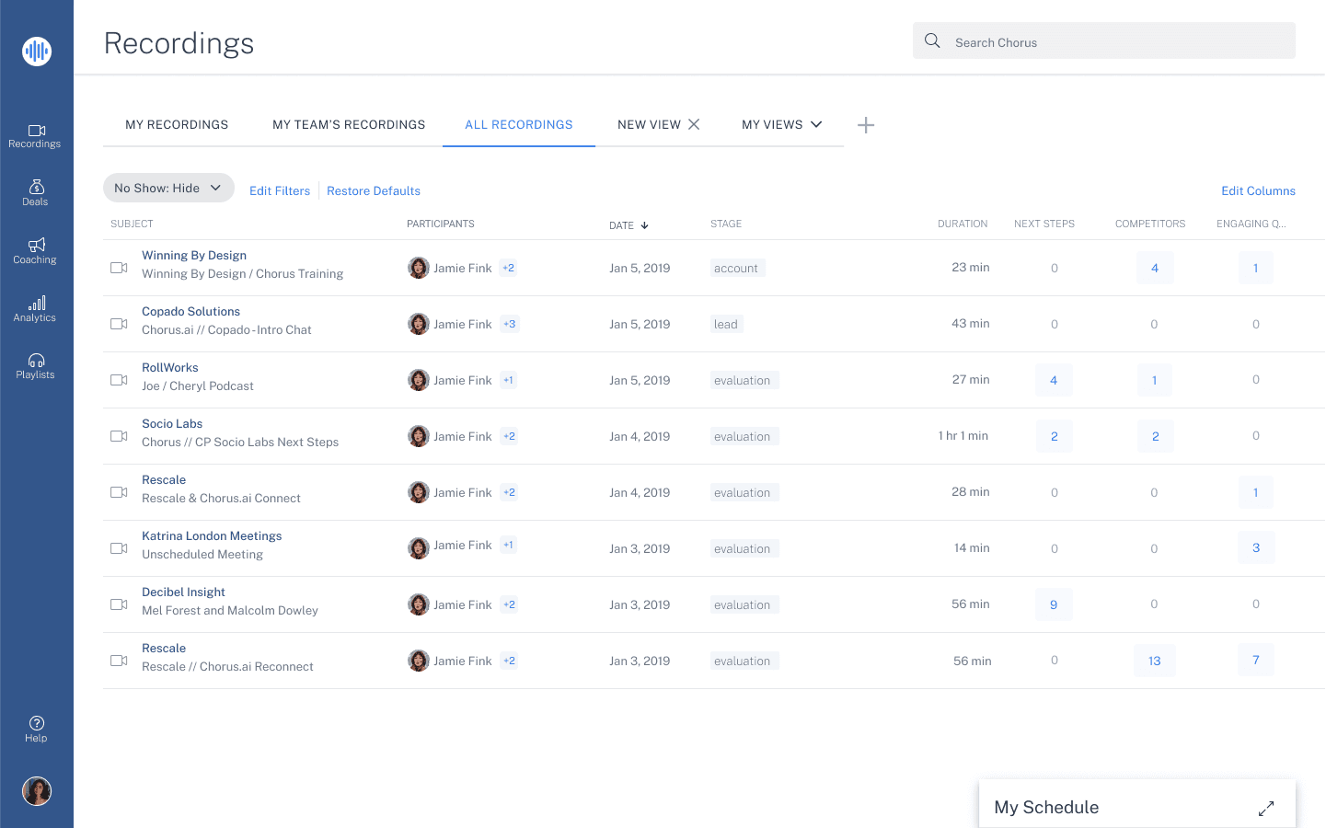Open the Chorus logo home icon

pos(37,51)
